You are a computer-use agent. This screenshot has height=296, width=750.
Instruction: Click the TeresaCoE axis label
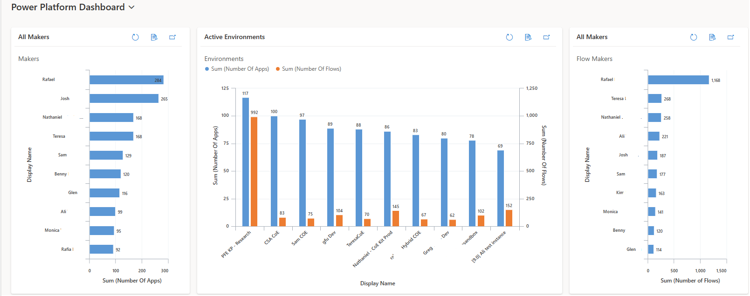[x=356, y=239]
